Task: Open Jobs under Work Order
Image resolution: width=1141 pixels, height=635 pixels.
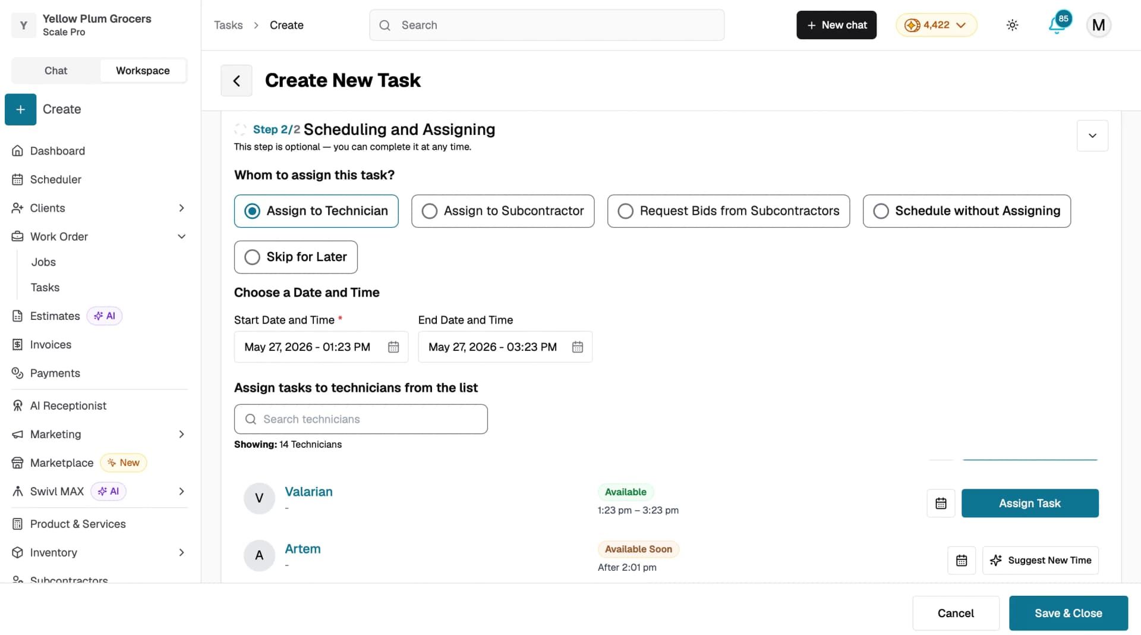Action: pos(43,262)
